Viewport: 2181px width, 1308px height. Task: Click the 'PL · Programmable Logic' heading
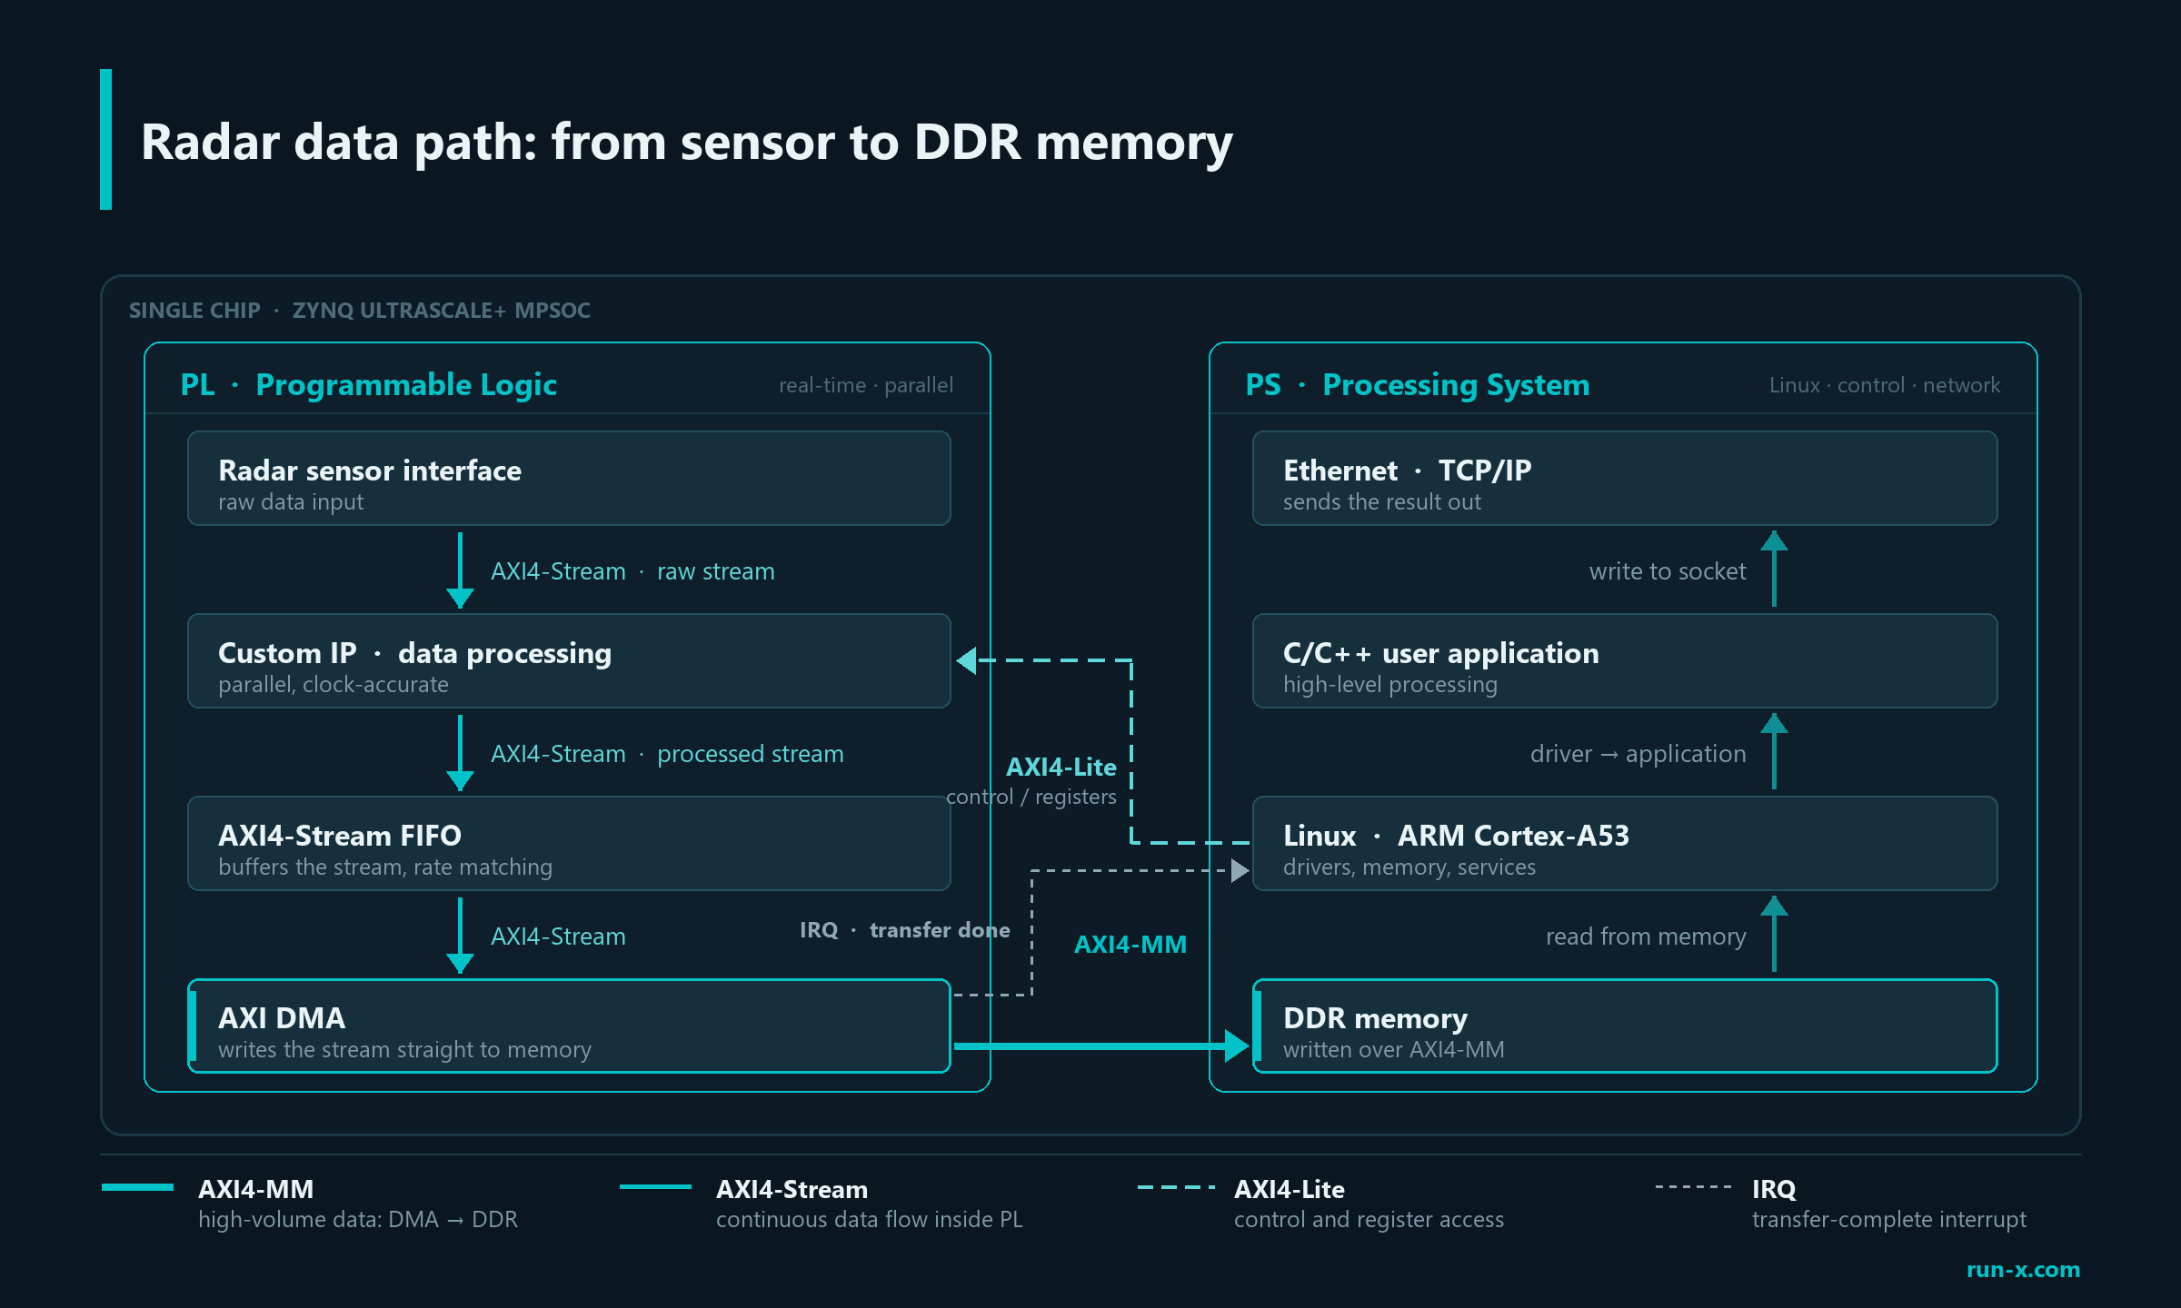[369, 385]
